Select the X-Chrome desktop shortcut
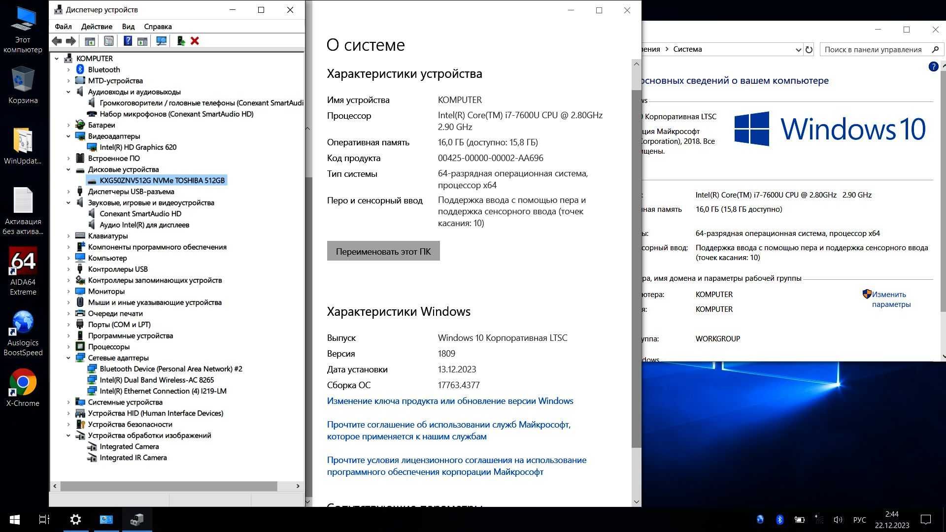The width and height of the screenshot is (946, 532). pos(23,388)
